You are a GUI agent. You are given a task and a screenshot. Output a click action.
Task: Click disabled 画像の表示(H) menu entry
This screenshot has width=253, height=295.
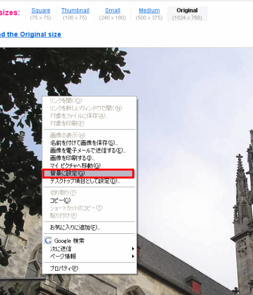90,135
